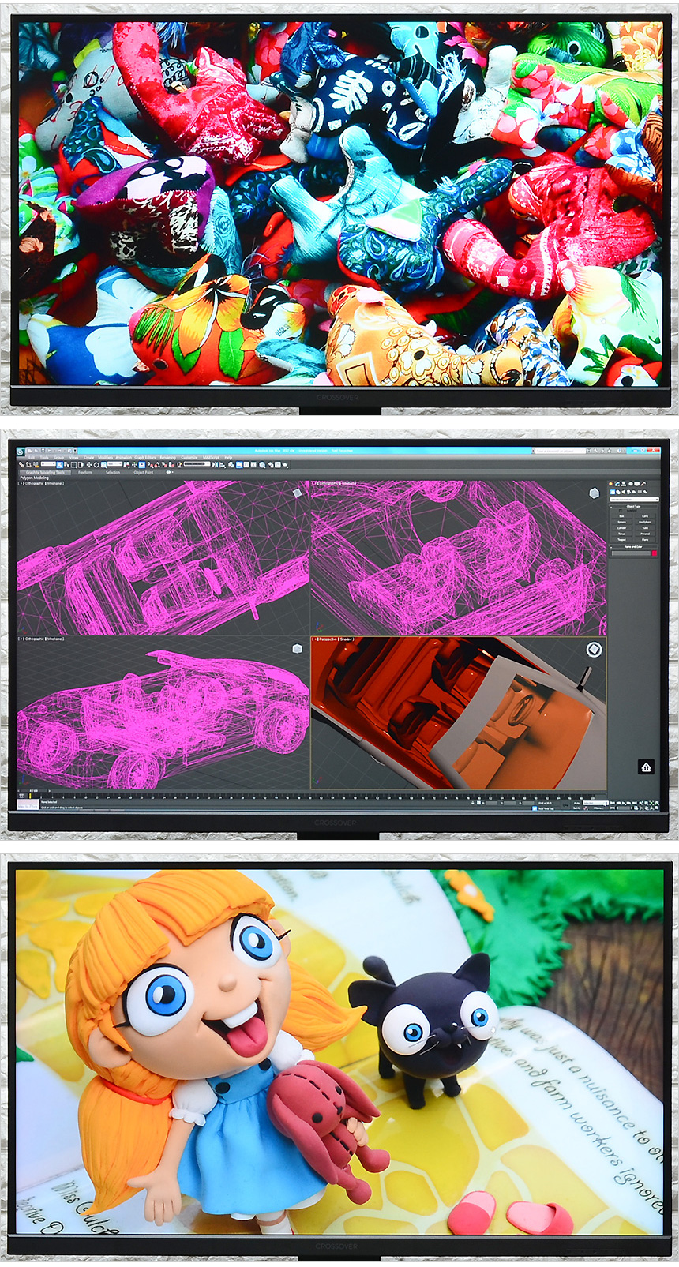Collapse the Object Type rollout
This screenshot has height=1267, width=679.
pyautogui.click(x=633, y=506)
